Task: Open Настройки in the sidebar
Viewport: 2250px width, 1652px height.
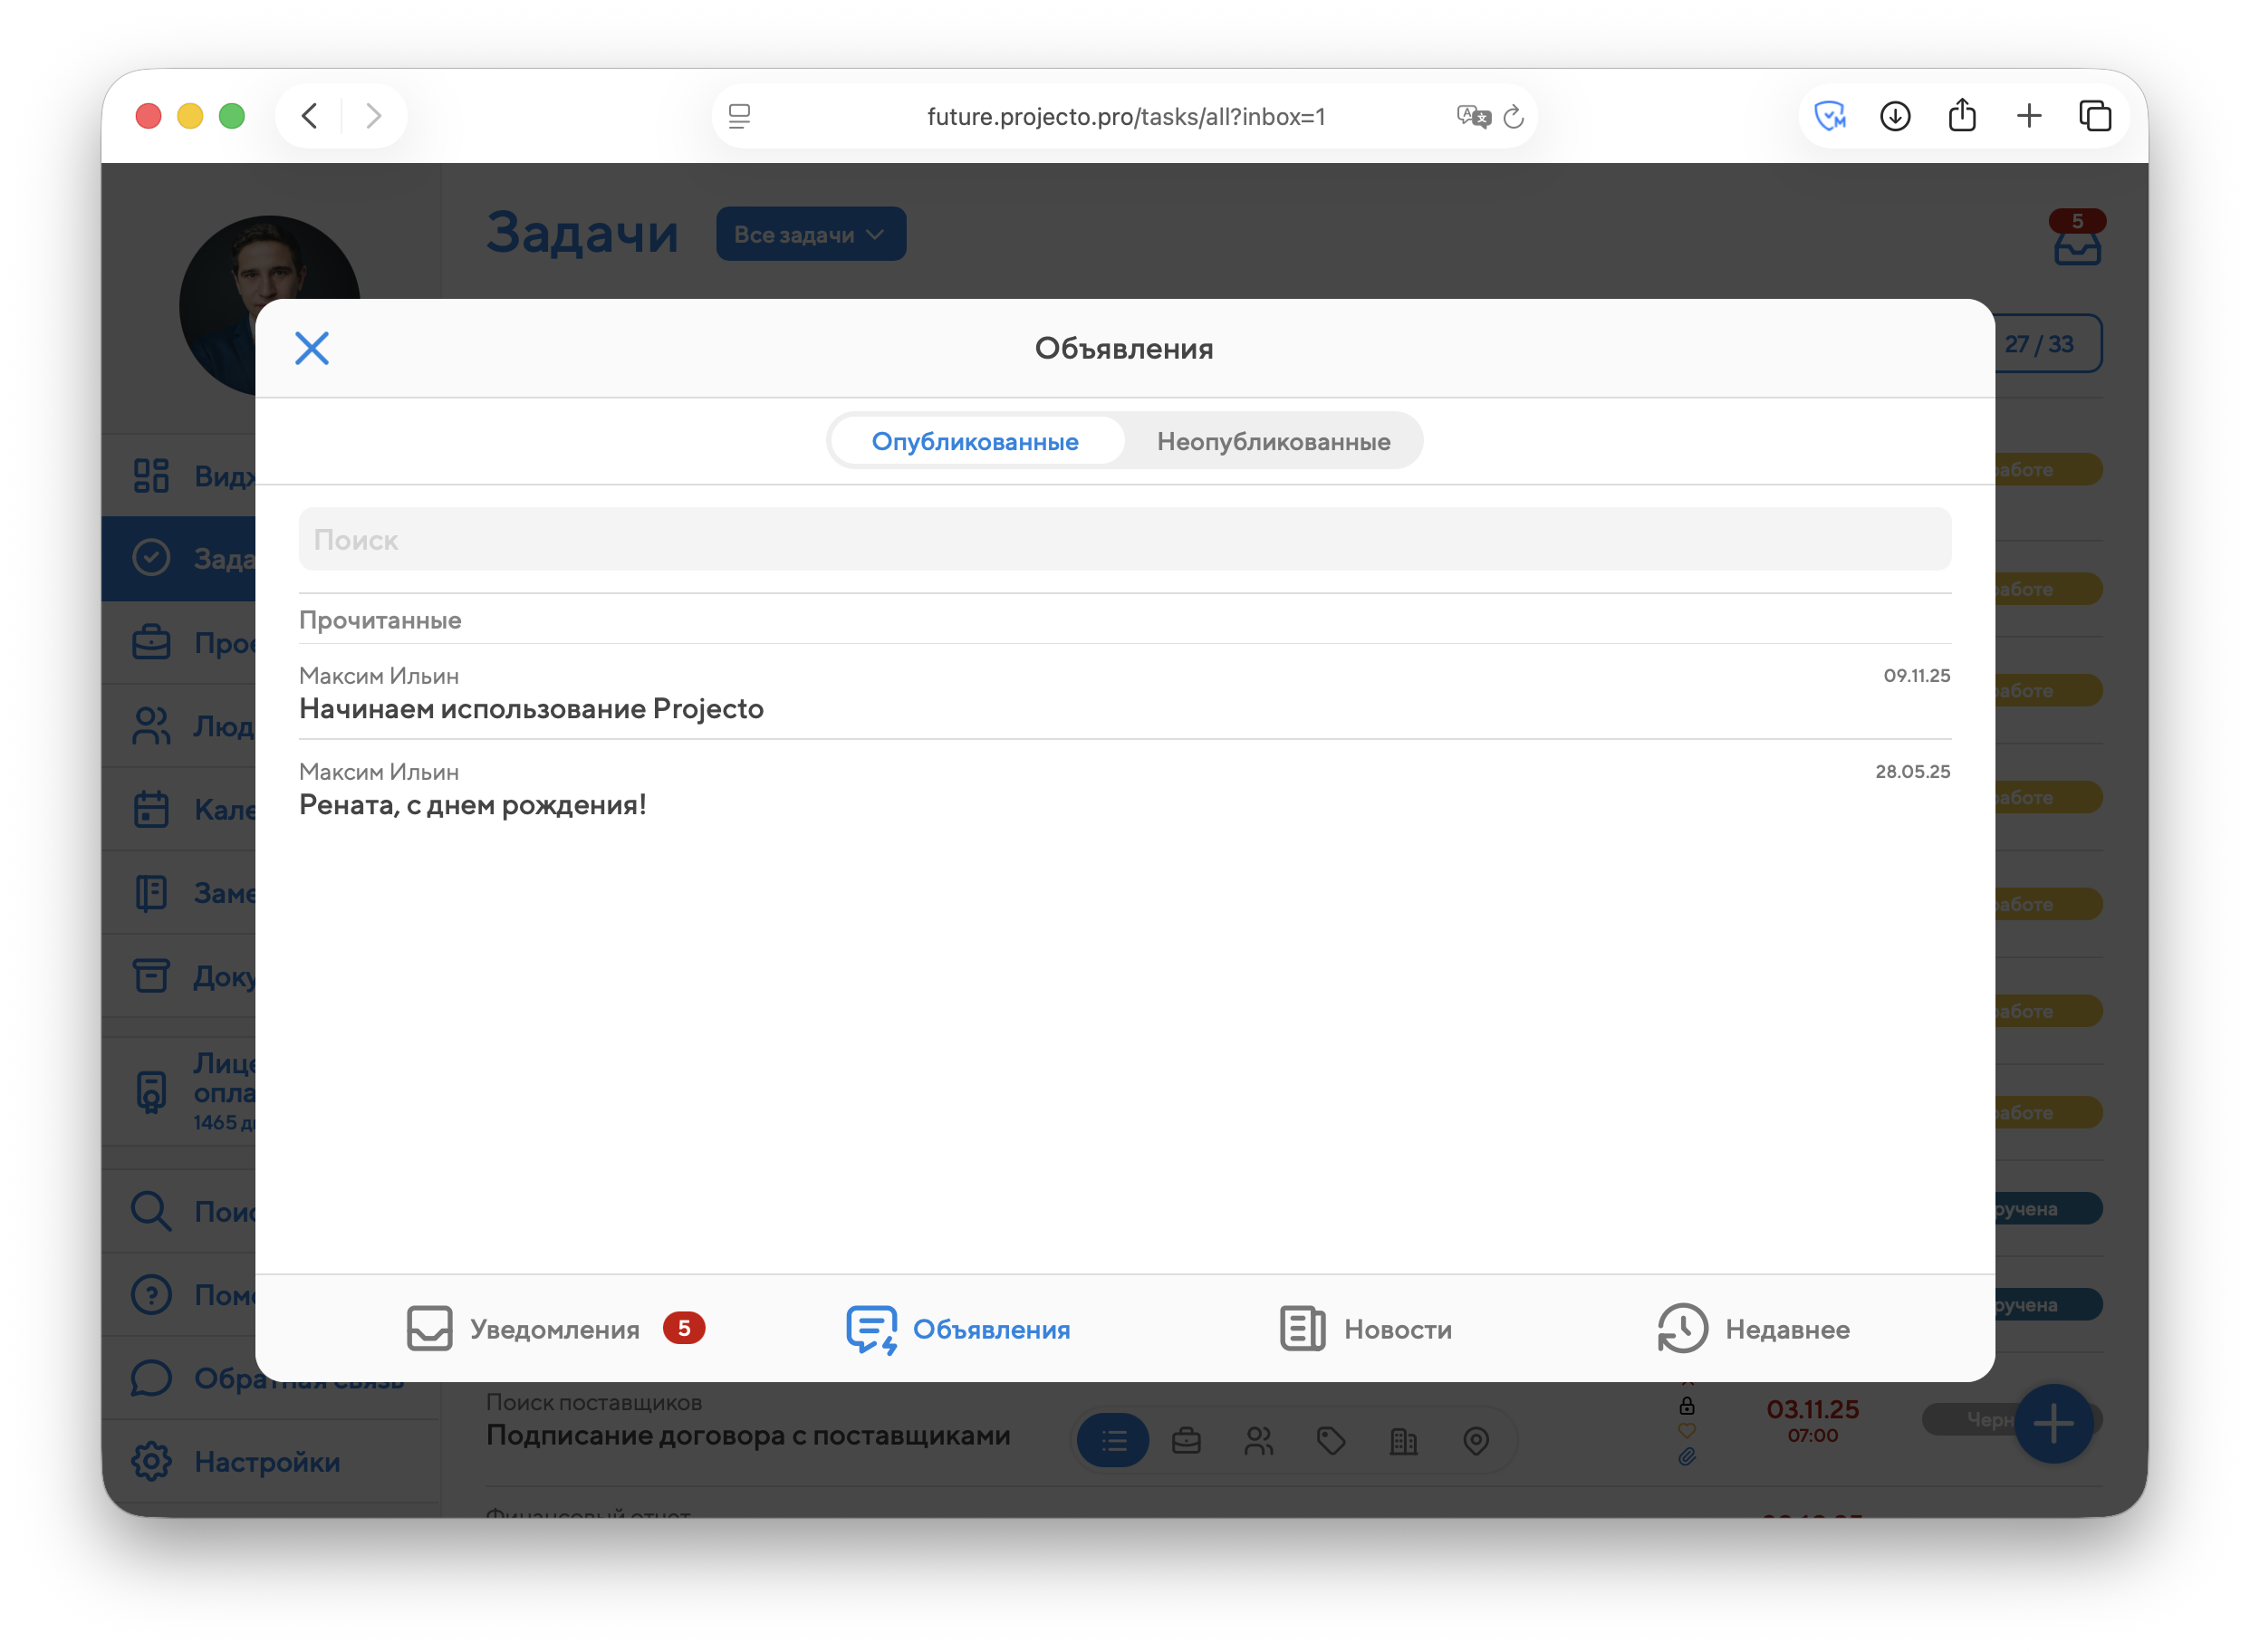Action: click(x=266, y=1461)
